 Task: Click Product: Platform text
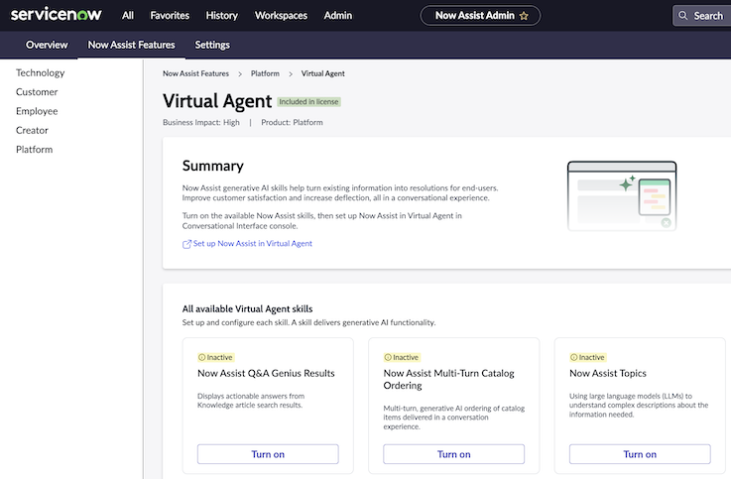pyautogui.click(x=292, y=123)
